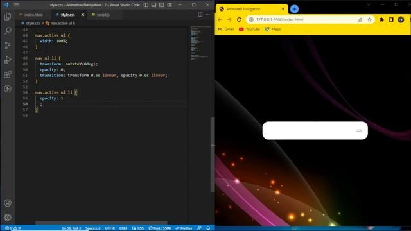Open the Gmail bookmark
The height and width of the screenshot is (231, 411).
225,29
